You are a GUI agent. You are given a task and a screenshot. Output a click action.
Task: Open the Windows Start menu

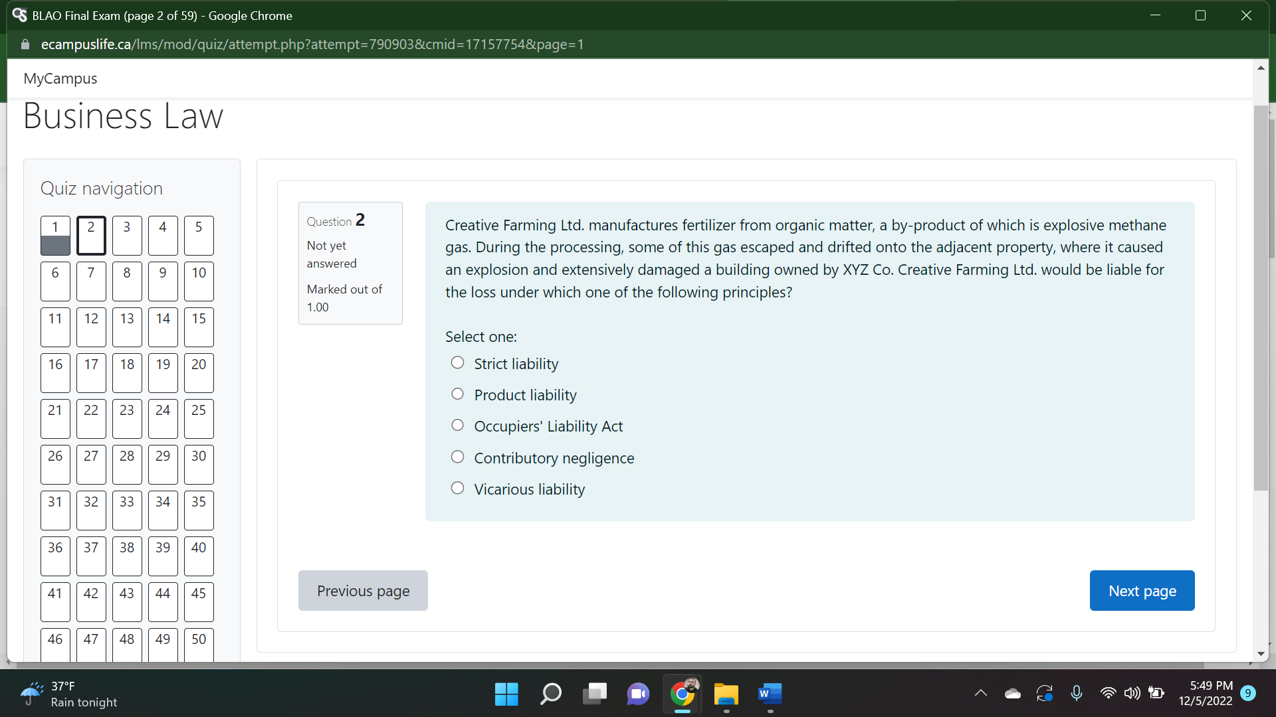pos(506,694)
